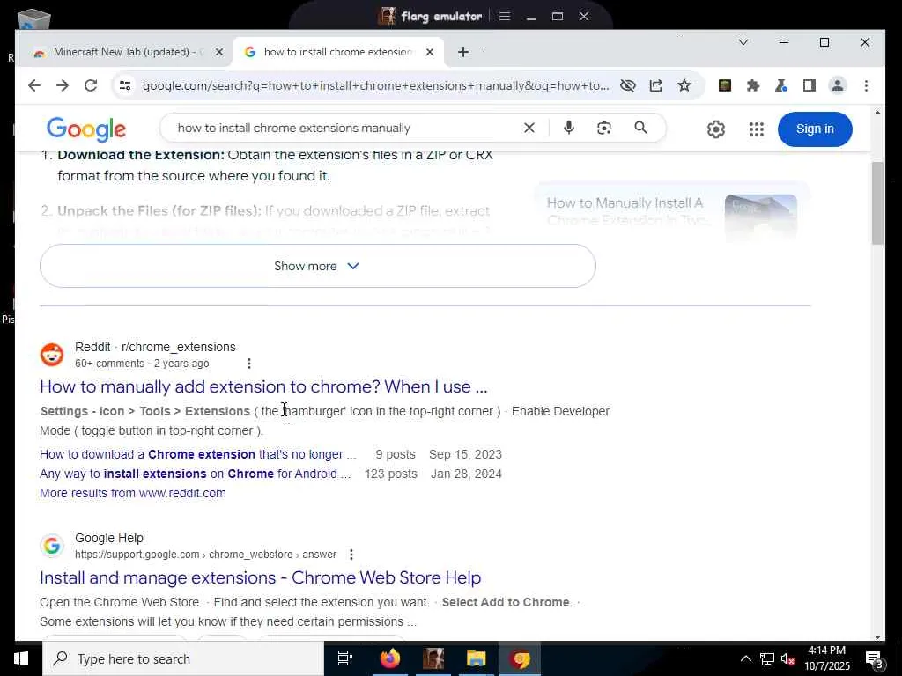Viewport: 902px width, 676px height.
Task: Open the Minecraft extension icon in toolbar
Action: click(x=725, y=85)
